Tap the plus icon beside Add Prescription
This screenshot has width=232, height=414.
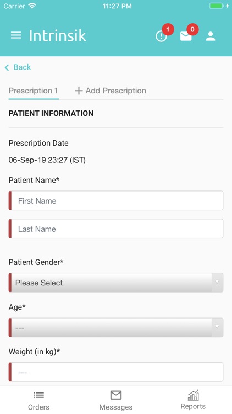pos(79,91)
